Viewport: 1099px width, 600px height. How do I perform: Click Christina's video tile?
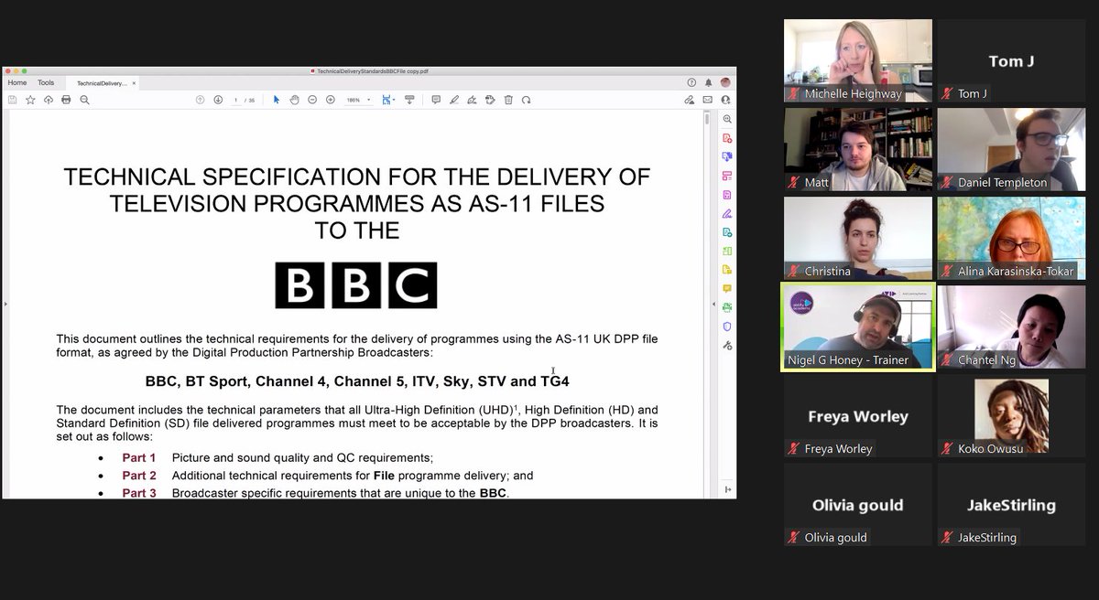858,238
